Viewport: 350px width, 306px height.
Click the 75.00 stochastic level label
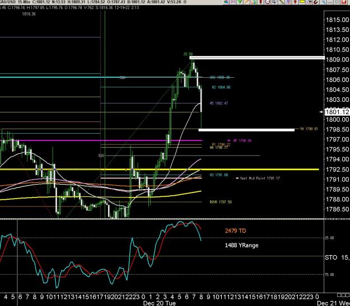329,275
